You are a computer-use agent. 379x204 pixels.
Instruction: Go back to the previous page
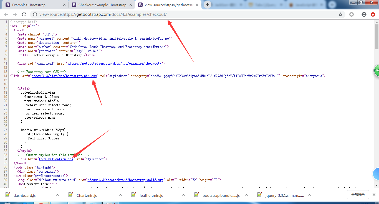click(x=6, y=14)
